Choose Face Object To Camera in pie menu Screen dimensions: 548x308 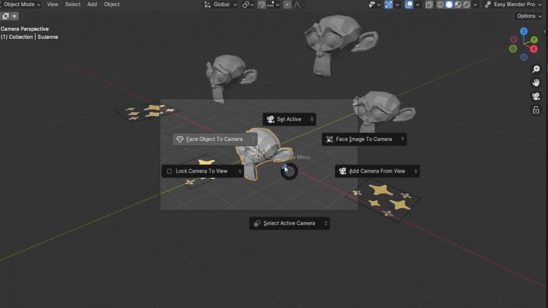click(214, 139)
